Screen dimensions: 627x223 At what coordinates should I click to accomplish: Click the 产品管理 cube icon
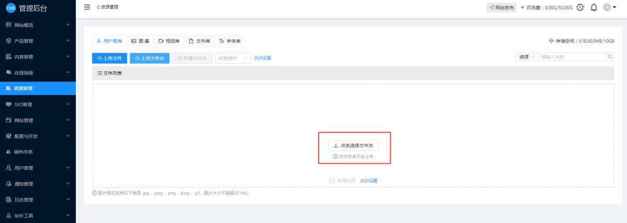[x=8, y=41]
